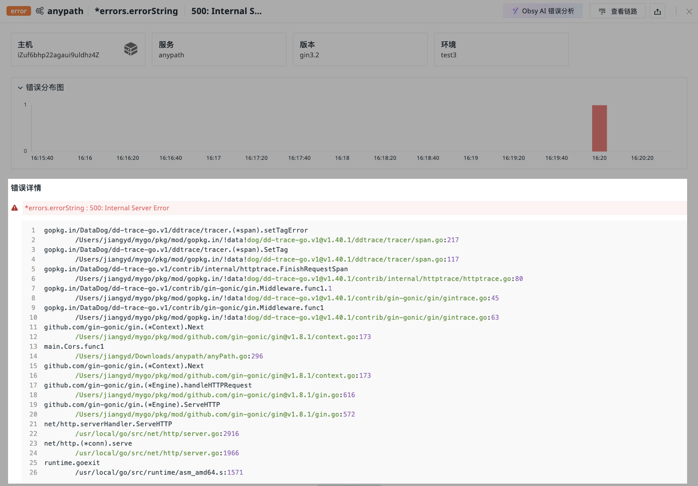Open the httptrace.go:80 file path

pyautogui.click(x=299, y=279)
